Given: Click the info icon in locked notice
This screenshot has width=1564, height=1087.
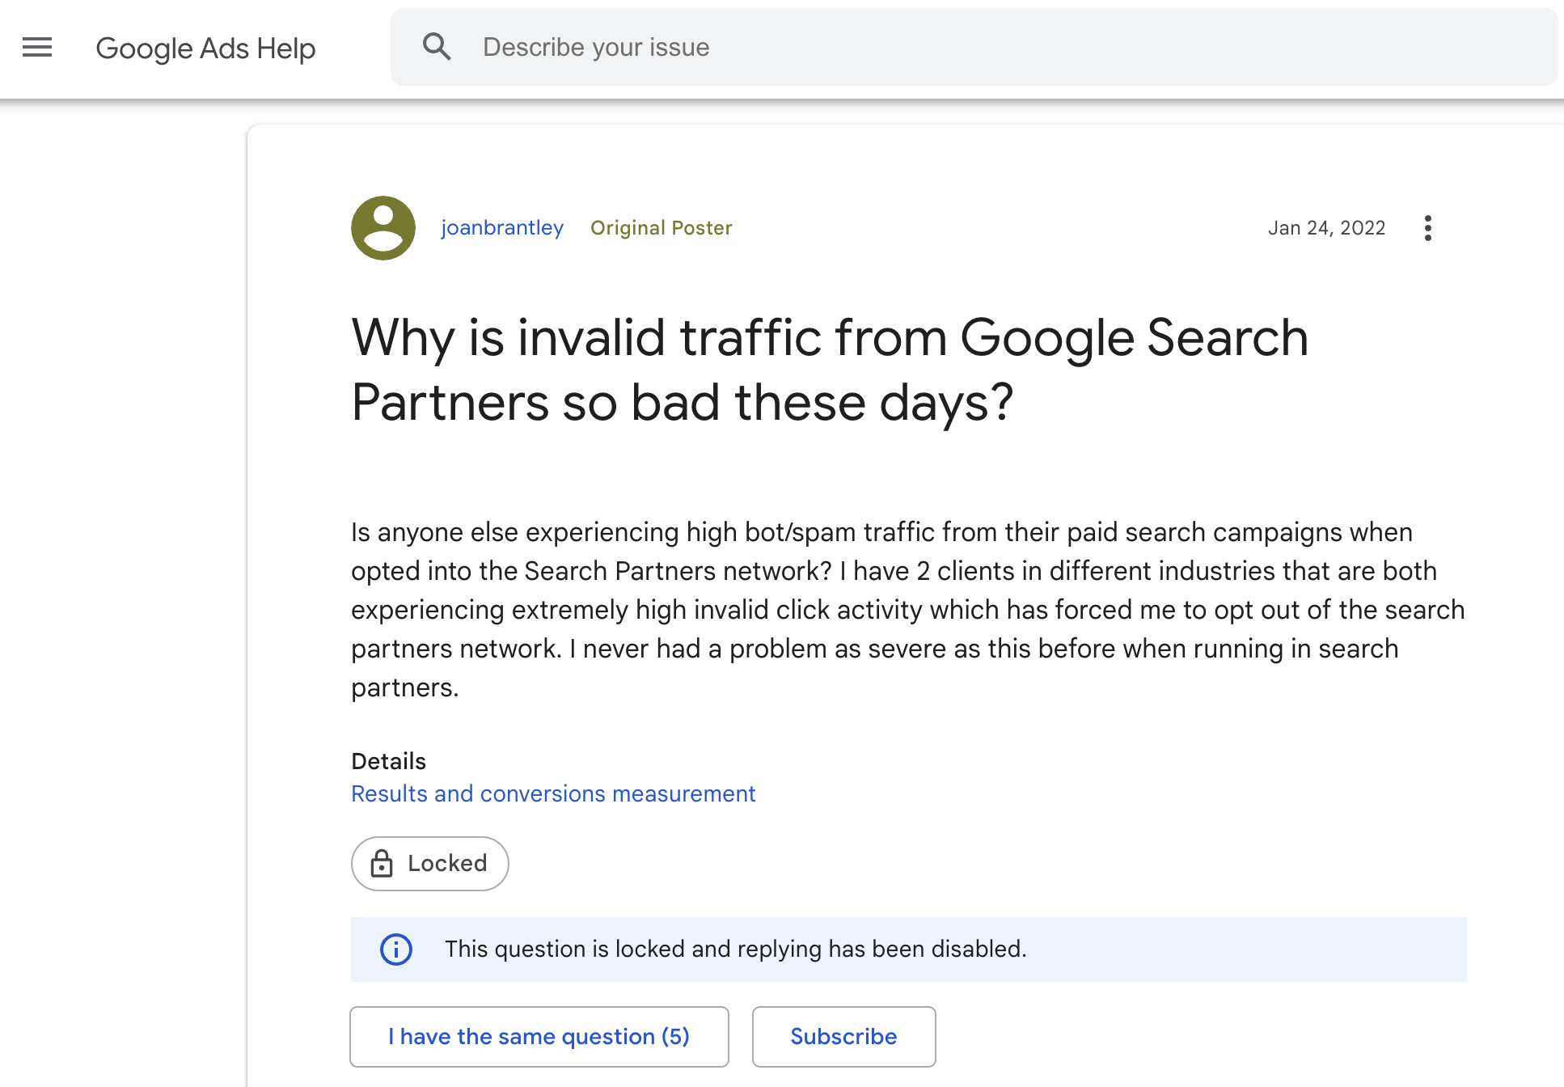Looking at the screenshot, I should [x=396, y=949].
